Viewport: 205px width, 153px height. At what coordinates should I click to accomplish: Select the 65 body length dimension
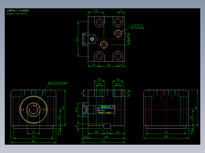106,137
